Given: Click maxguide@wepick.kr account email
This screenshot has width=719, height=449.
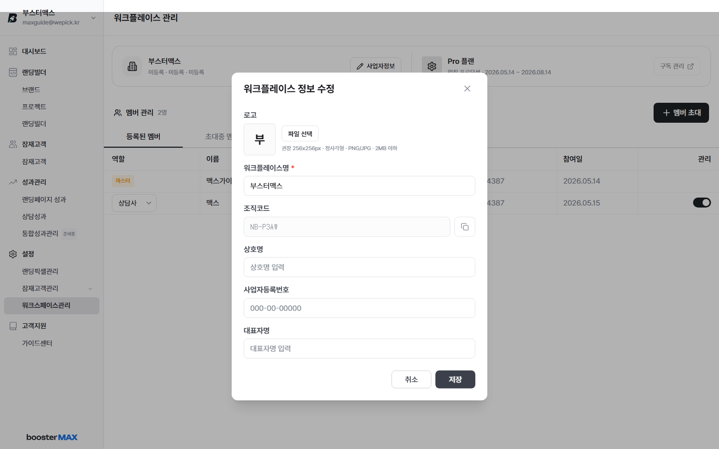Looking at the screenshot, I should pos(51,22).
